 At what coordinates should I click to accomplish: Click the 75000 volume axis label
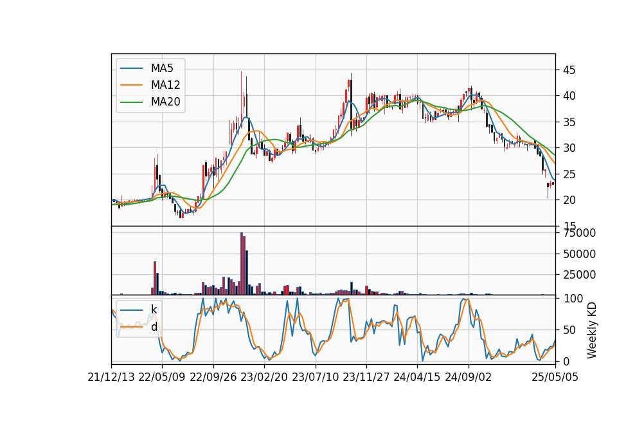[579, 233]
